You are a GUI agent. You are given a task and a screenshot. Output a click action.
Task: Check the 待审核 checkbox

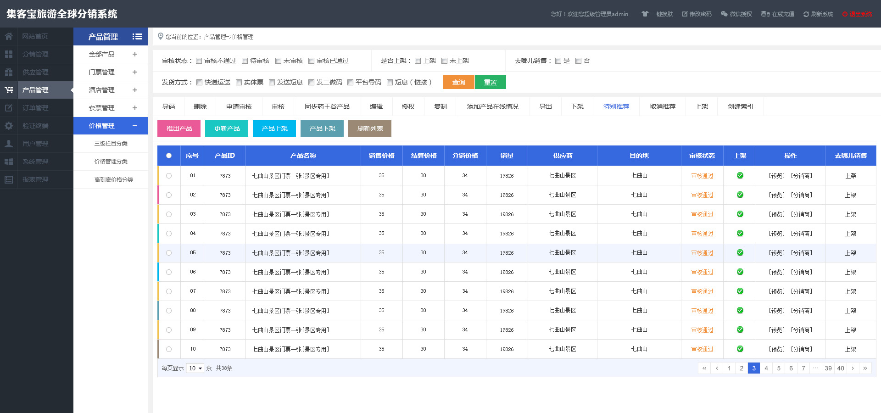coord(245,61)
